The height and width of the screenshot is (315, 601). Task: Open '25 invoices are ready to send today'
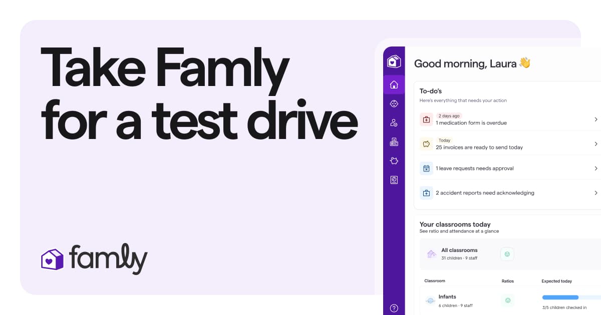coord(509,144)
